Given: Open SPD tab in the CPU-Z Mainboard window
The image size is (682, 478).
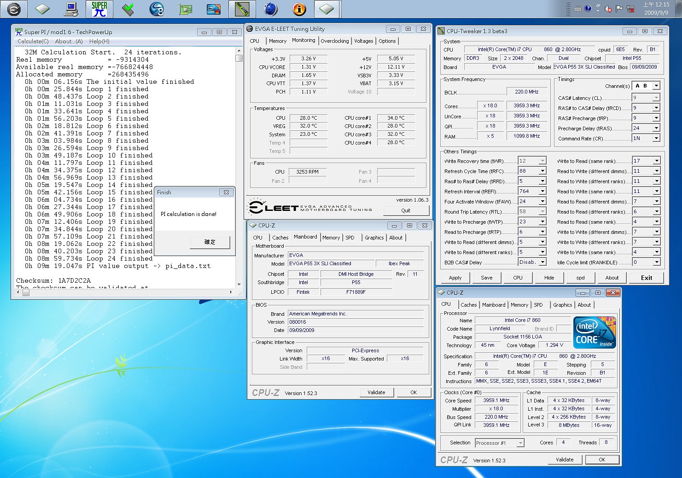Looking at the screenshot, I should pyautogui.click(x=350, y=238).
